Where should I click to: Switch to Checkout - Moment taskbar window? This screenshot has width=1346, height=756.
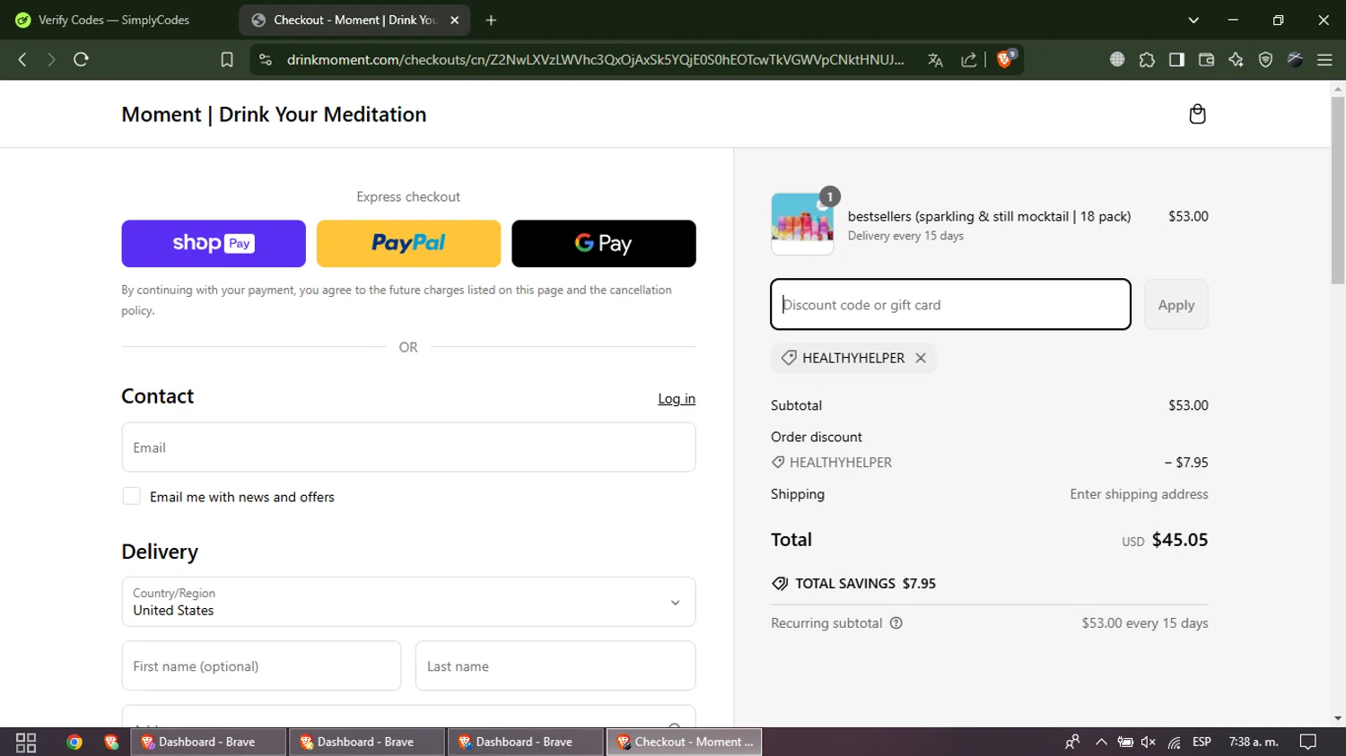(685, 742)
